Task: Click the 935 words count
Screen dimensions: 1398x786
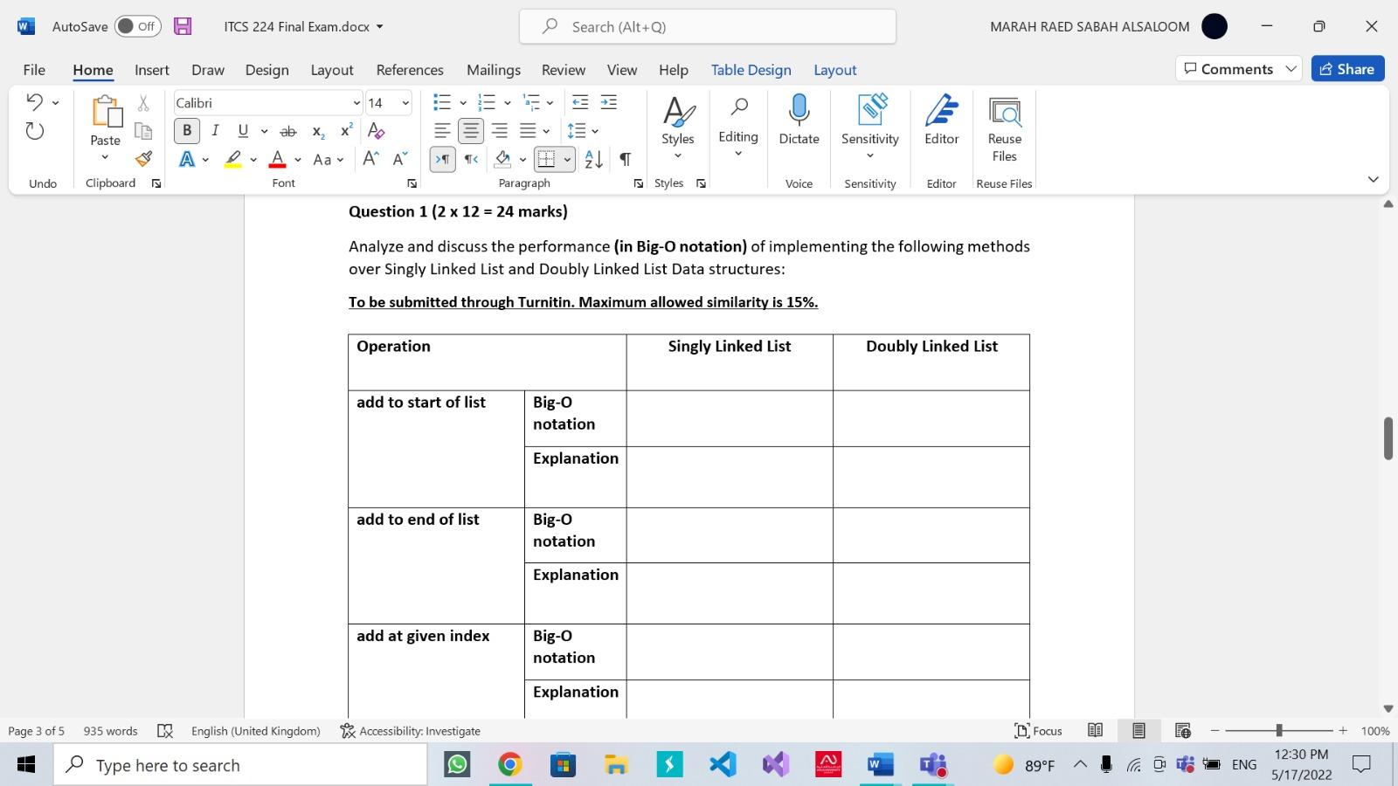Action: pyautogui.click(x=110, y=731)
